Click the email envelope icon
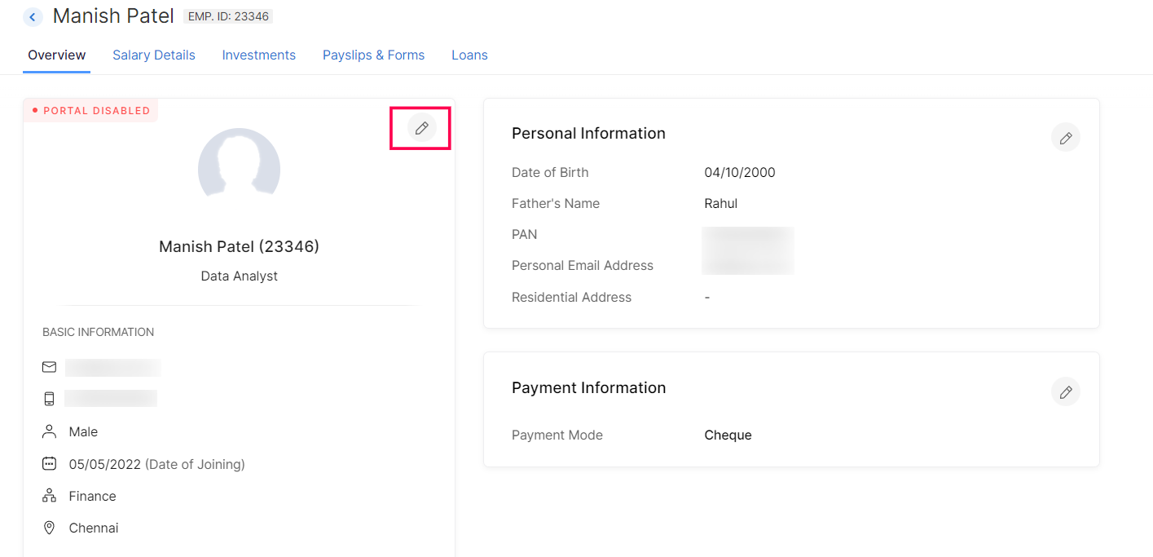The image size is (1153, 557). click(49, 367)
